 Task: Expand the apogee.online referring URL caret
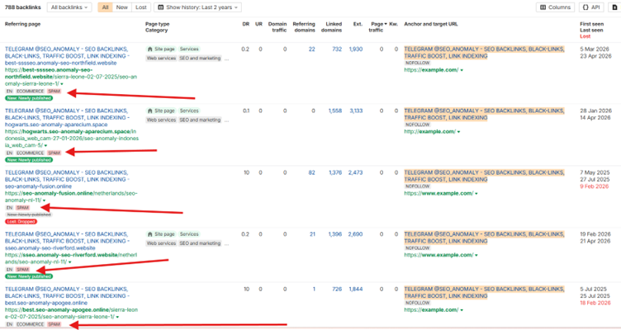tap(117, 317)
